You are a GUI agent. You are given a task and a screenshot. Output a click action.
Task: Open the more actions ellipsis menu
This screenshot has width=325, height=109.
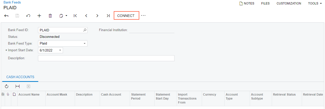tap(143, 16)
